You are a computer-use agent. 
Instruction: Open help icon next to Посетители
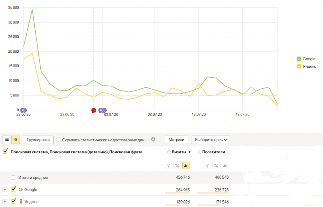(x=199, y=152)
